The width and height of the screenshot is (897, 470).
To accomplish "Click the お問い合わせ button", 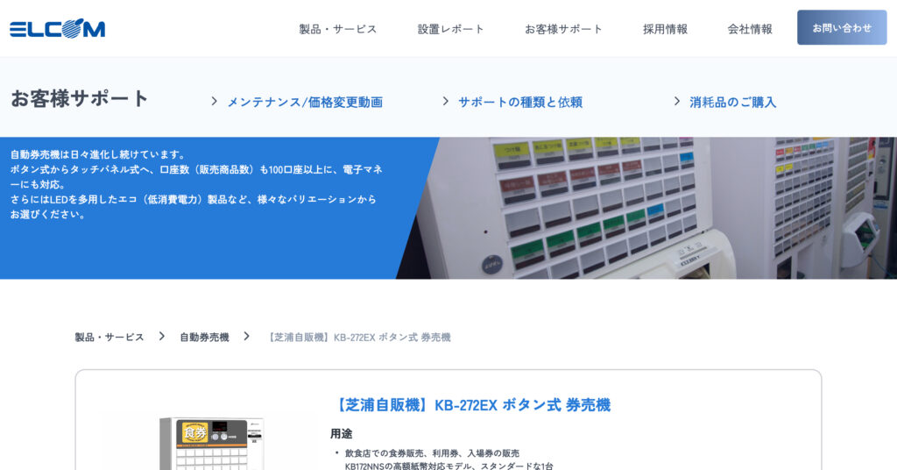I will [x=842, y=27].
